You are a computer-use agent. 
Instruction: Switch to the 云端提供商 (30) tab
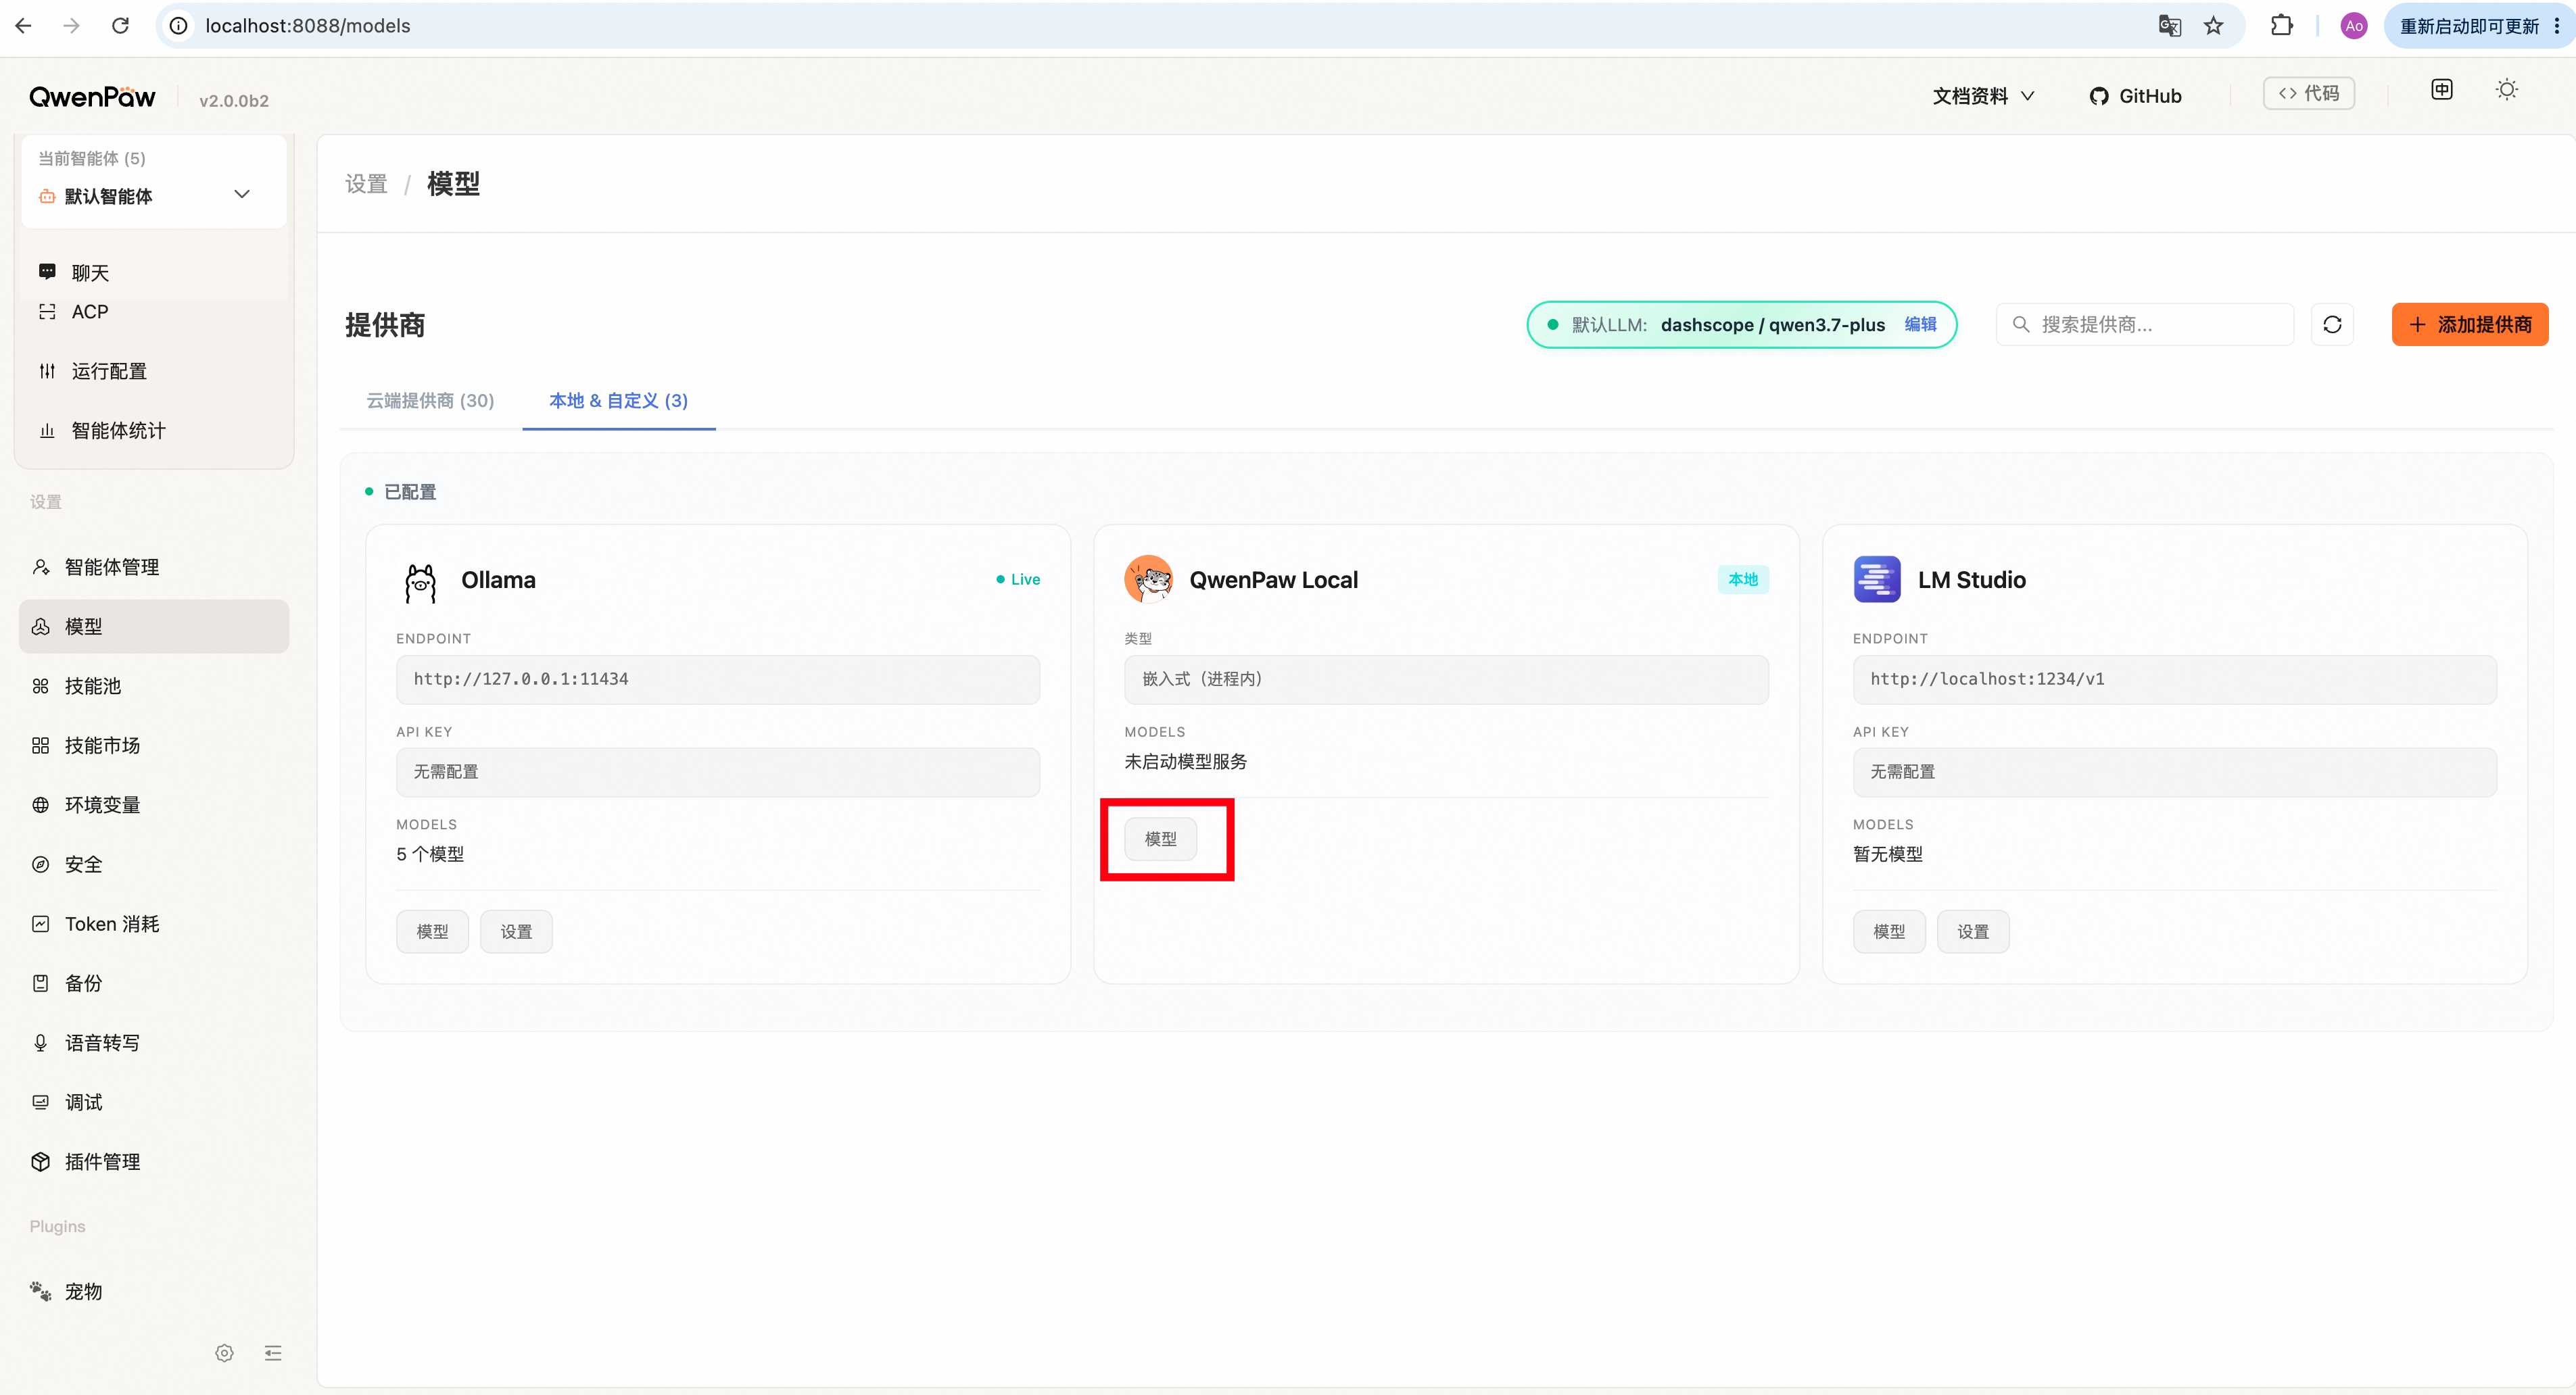tap(430, 401)
